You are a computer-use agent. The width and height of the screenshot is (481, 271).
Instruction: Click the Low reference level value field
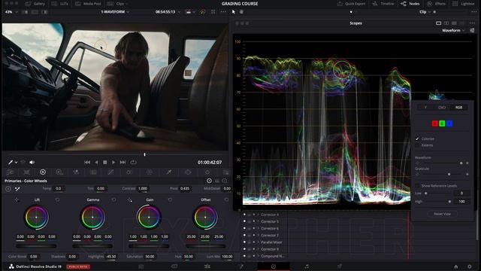click(461, 193)
